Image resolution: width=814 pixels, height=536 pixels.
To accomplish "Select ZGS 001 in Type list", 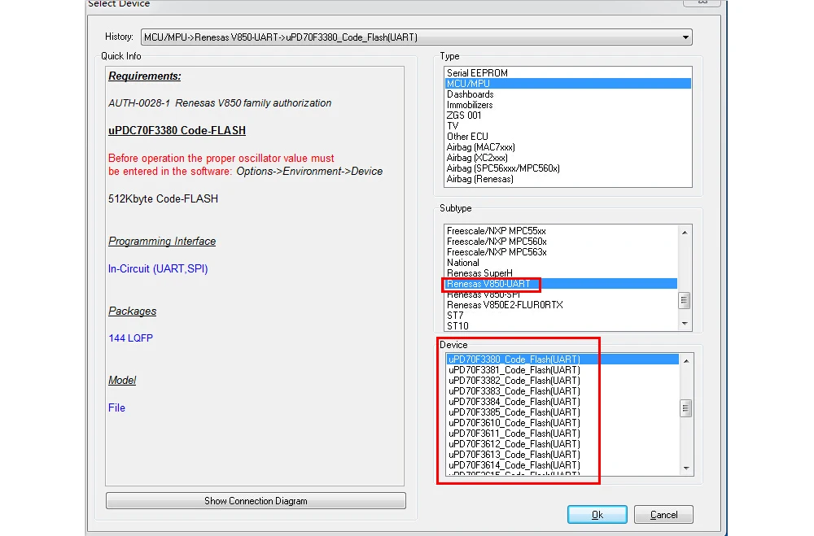I will 567,115.
